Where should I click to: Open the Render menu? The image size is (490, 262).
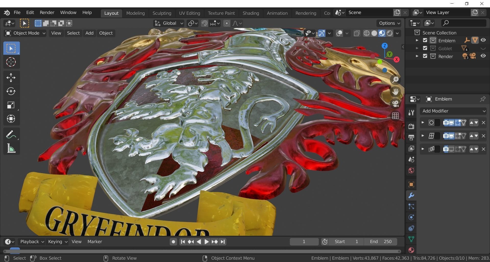(47, 12)
